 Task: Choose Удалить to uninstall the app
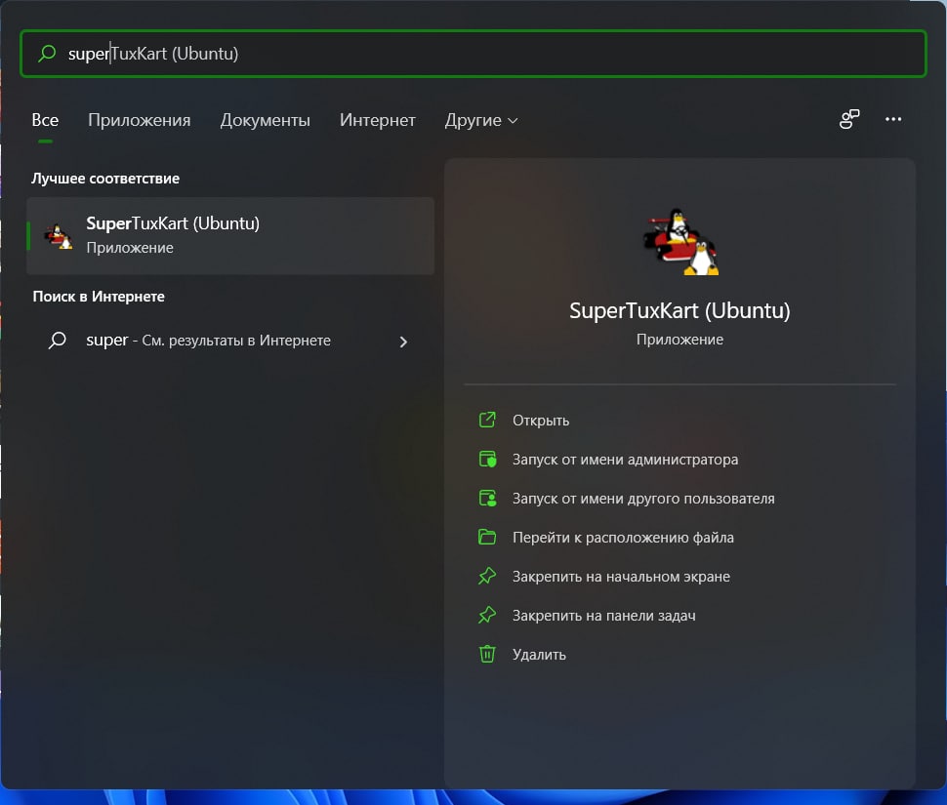click(x=539, y=655)
